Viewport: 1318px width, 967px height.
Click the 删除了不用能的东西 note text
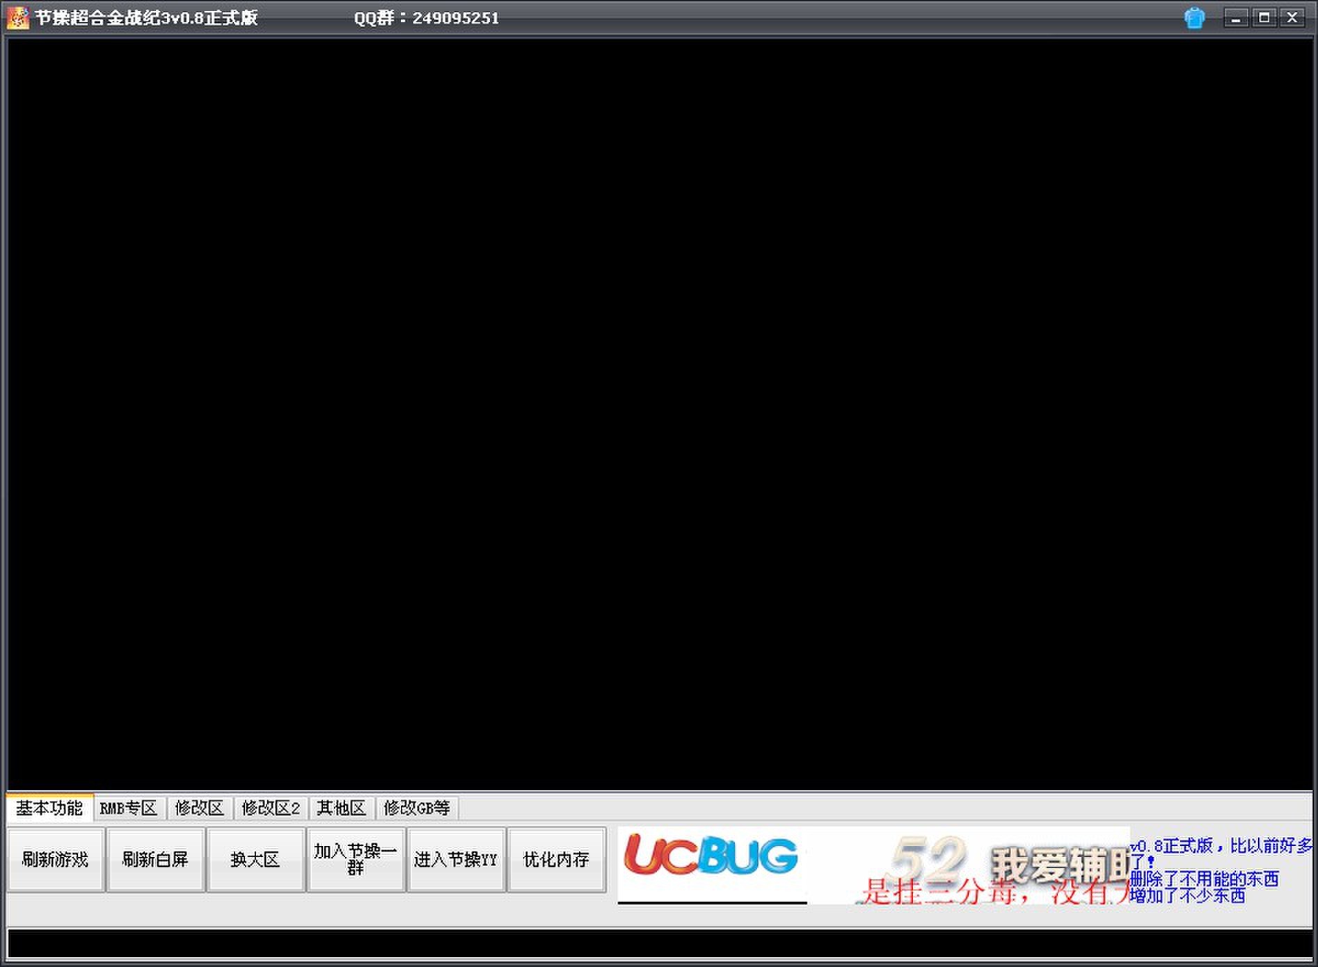point(1205,879)
